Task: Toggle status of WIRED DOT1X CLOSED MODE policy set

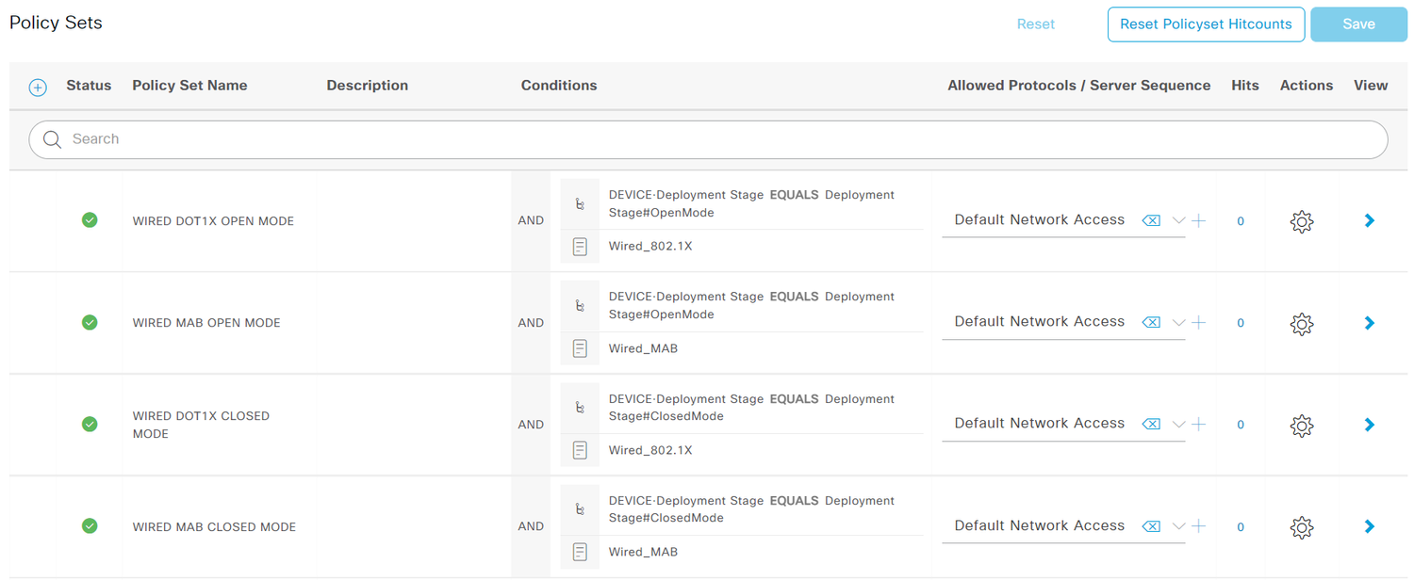Action: pos(90,425)
